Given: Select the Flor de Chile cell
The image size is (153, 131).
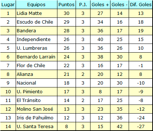Looking at the screenshot, I should click(x=36, y=66).
